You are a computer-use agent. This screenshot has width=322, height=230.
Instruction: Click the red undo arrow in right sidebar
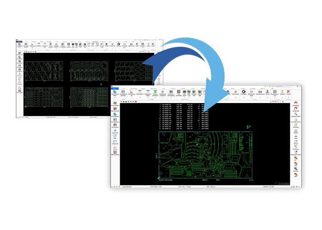tap(295, 103)
